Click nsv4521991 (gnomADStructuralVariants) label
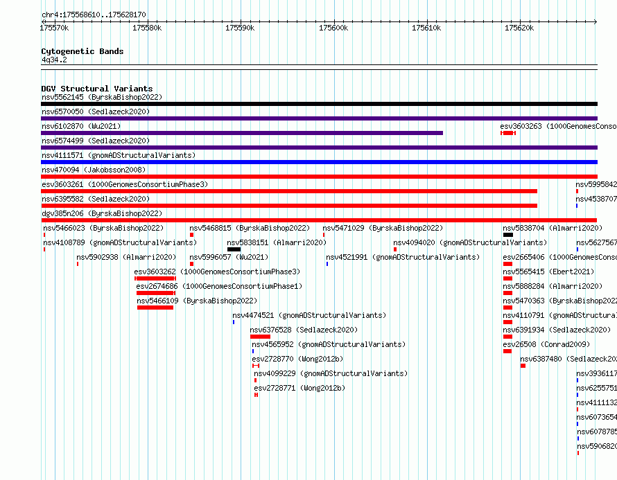Screen dimensions: 617x480 pos(403,257)
